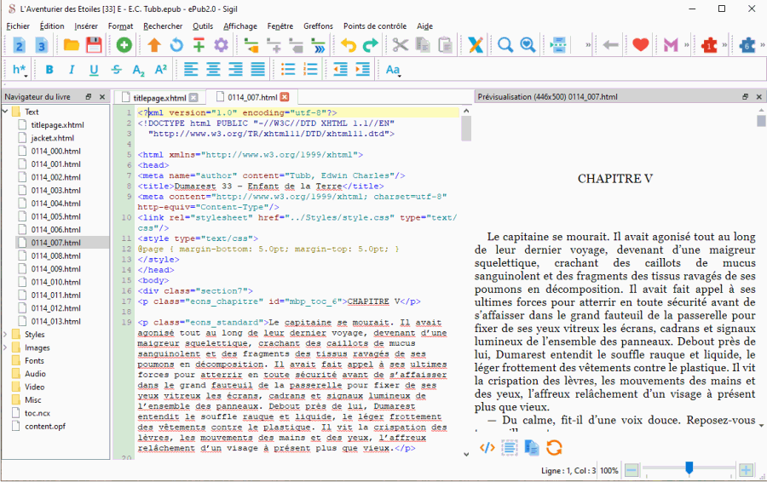Screen dimensions: 767x482
Task: Click the heading 2 icon
Action: [19, 45]
